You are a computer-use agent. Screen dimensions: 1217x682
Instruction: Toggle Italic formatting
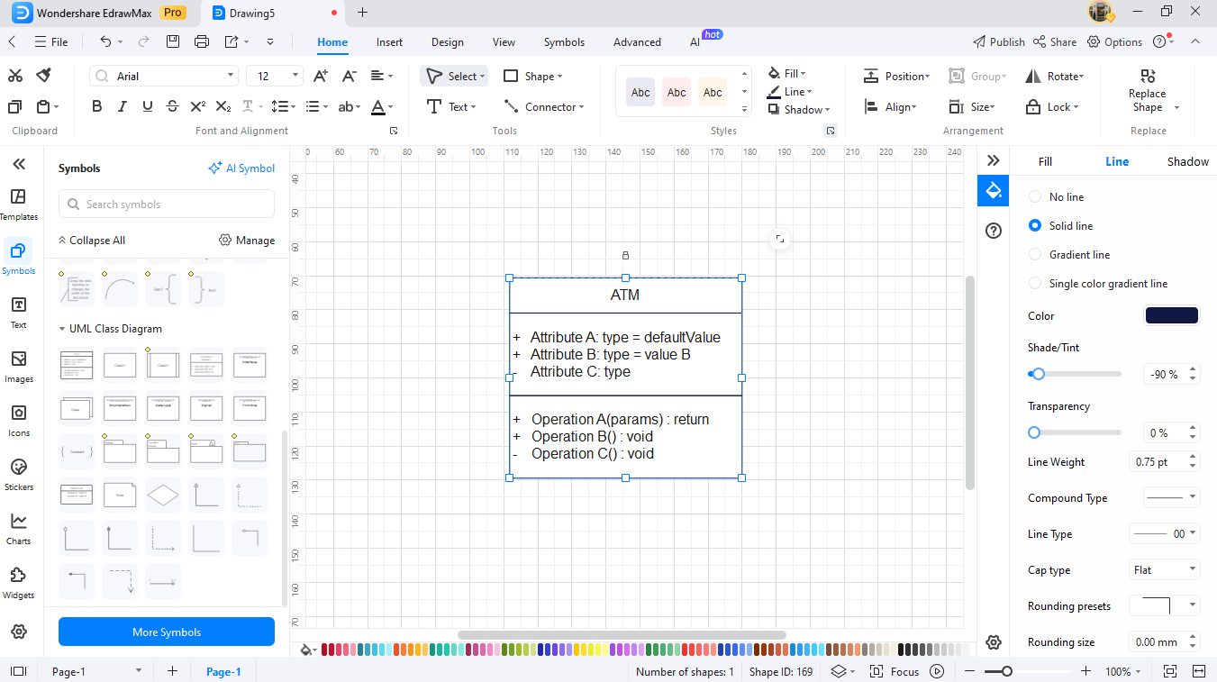[x=123, y=106]
